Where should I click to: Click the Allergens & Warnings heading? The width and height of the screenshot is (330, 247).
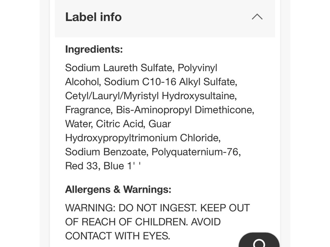(x=118, y=189)
